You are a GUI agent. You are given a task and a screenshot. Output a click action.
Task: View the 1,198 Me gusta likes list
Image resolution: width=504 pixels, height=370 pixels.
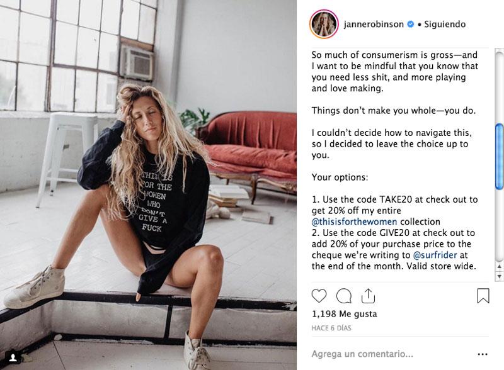tap(344, 314)
